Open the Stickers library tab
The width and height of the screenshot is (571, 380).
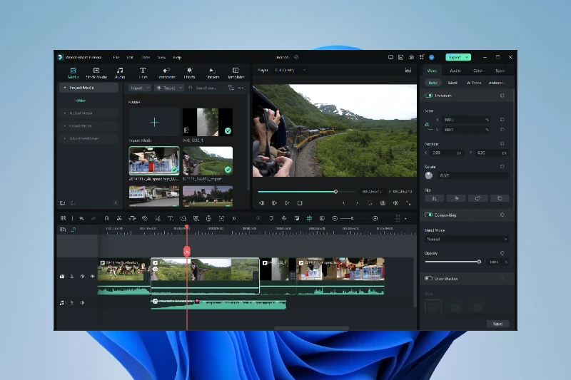click(212, 73)
